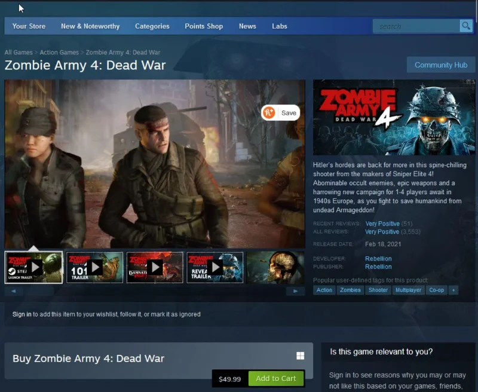
Task: Expand more tags with plus button
Action: pos(454,290)
